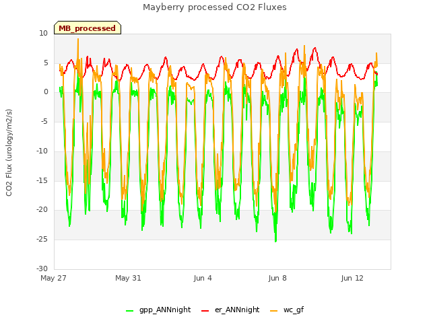
Task: Click the -15 y-axis tick label
Action: [x=42, y=180]
